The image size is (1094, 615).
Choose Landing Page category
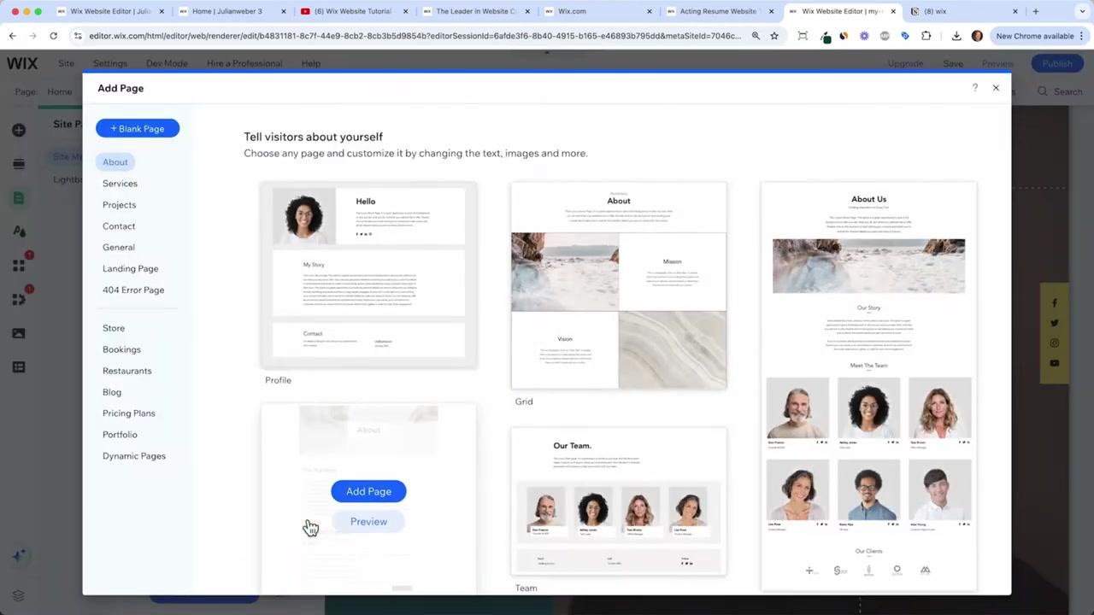[130, 268]
